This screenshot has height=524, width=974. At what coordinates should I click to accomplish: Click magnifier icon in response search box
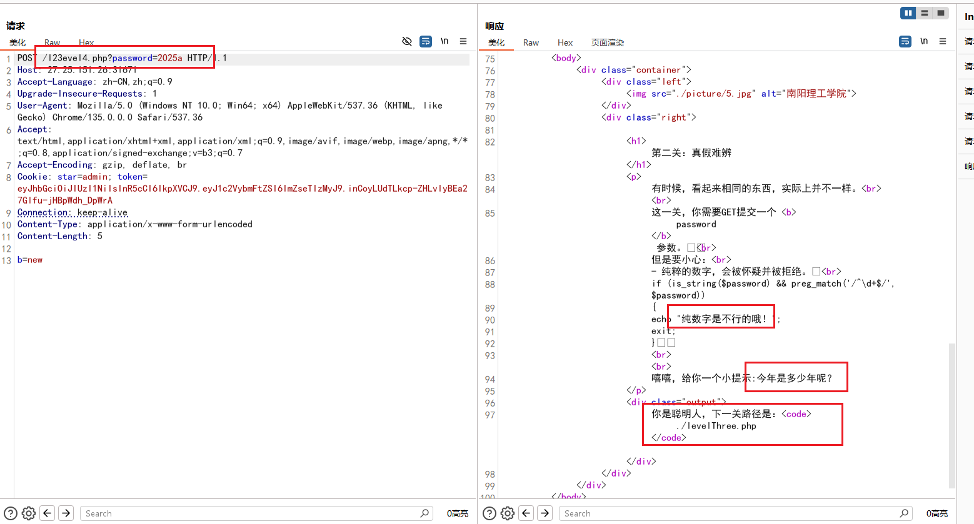904,513
